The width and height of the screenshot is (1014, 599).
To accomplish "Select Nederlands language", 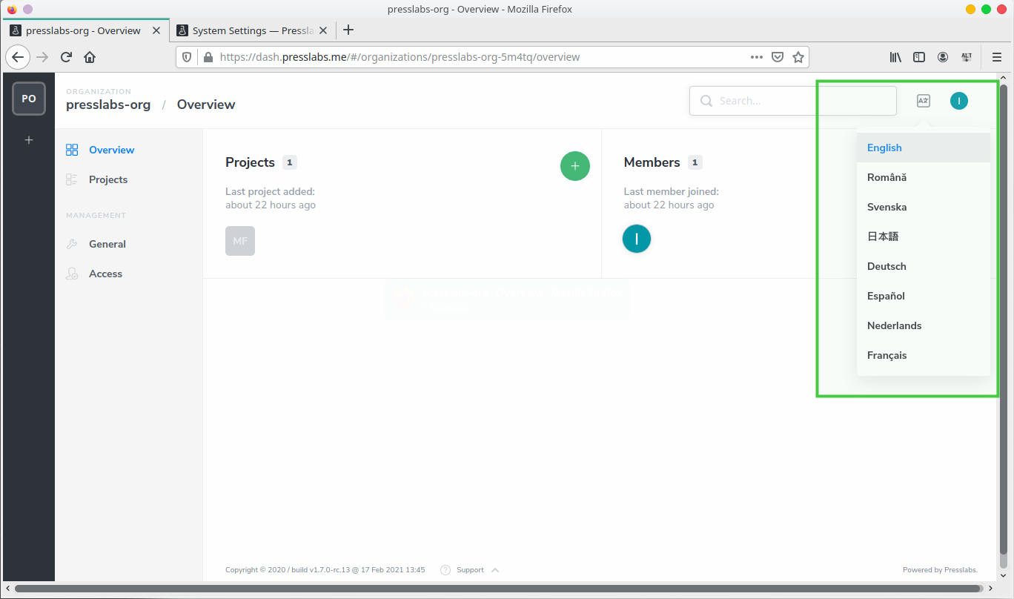I will pos(924,325).
